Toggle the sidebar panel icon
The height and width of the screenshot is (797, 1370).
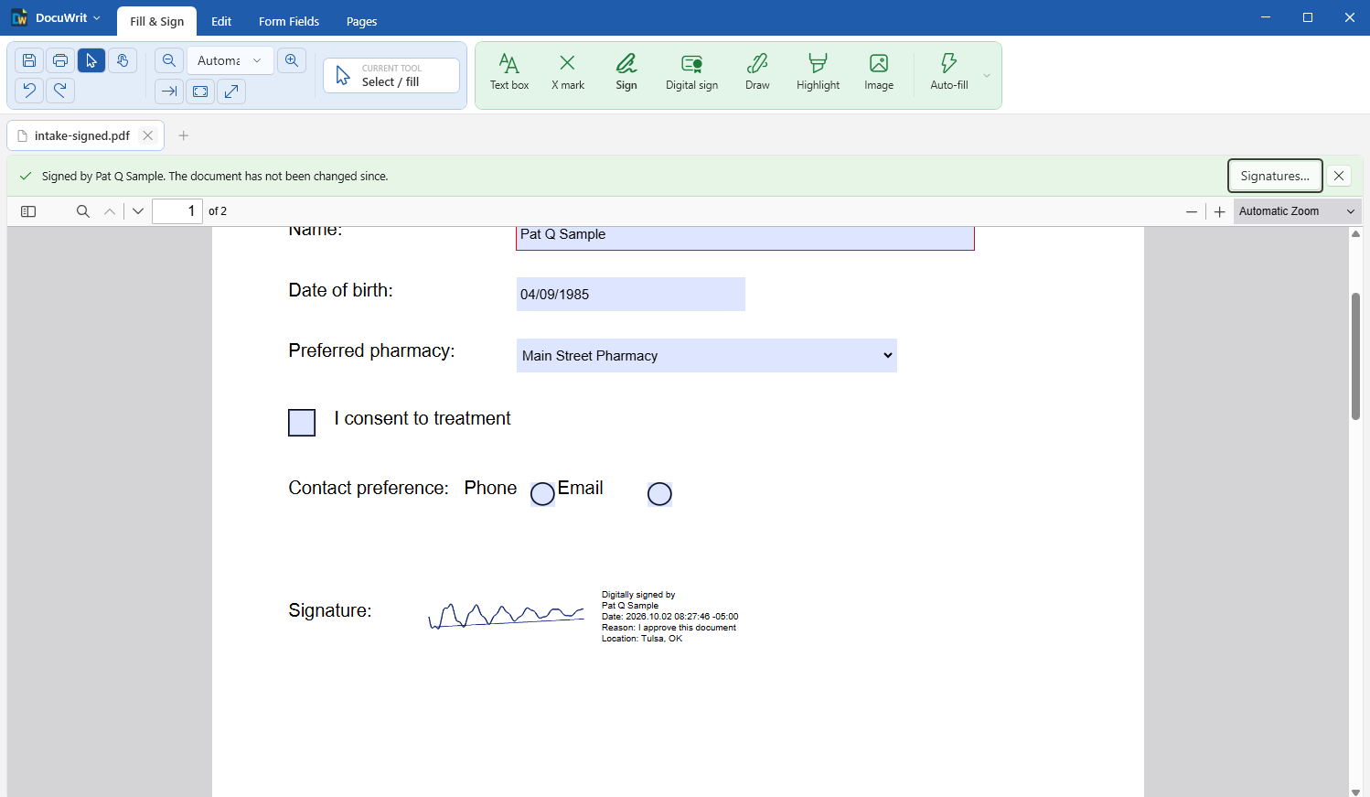pos(28,211)
